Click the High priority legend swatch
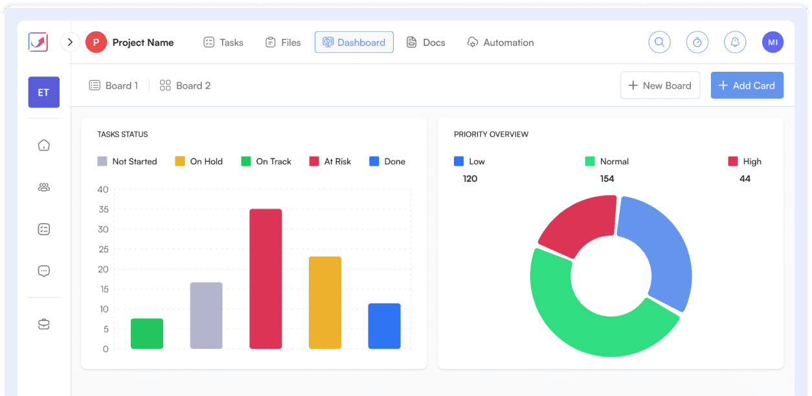812x396 pixels. coord(733,161)
